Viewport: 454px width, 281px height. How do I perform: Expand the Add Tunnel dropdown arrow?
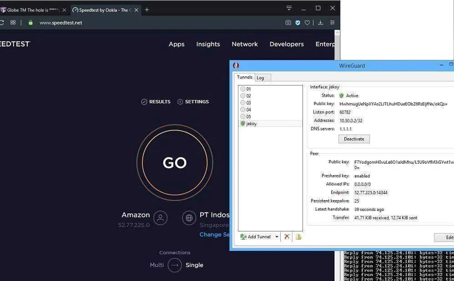277,237
